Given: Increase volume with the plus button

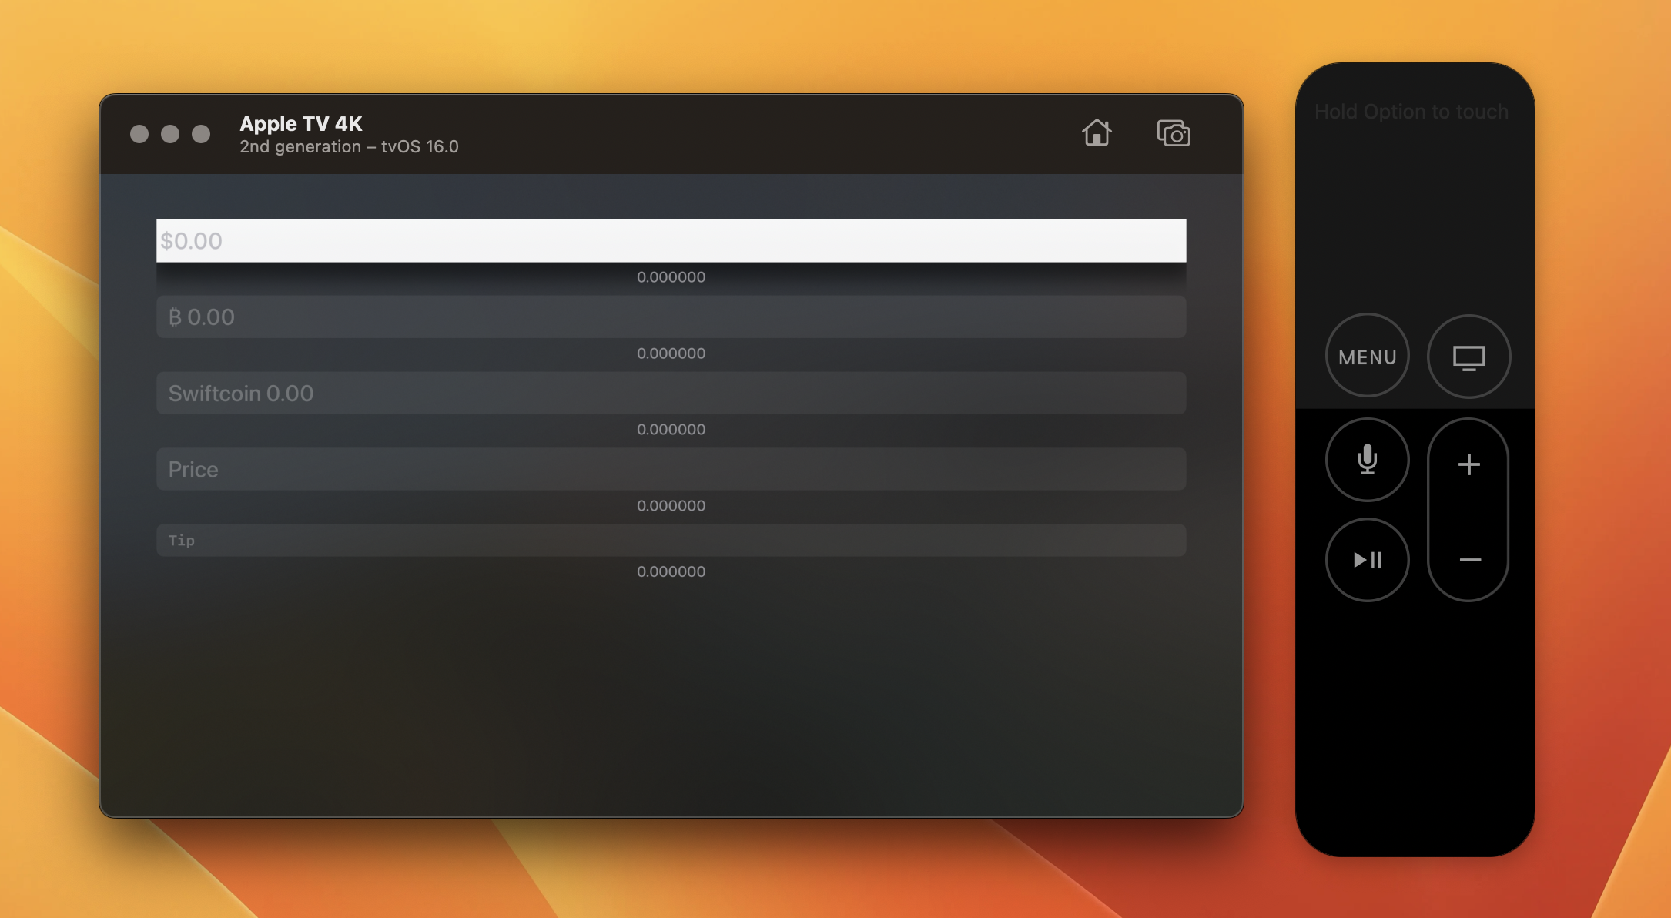Looking at the screenshot, I should coord(1468,464).
